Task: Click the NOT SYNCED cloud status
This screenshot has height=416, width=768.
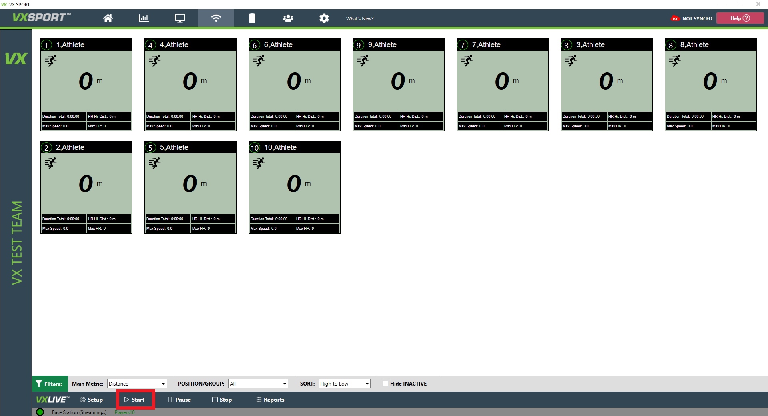Action: coord(692,18)
